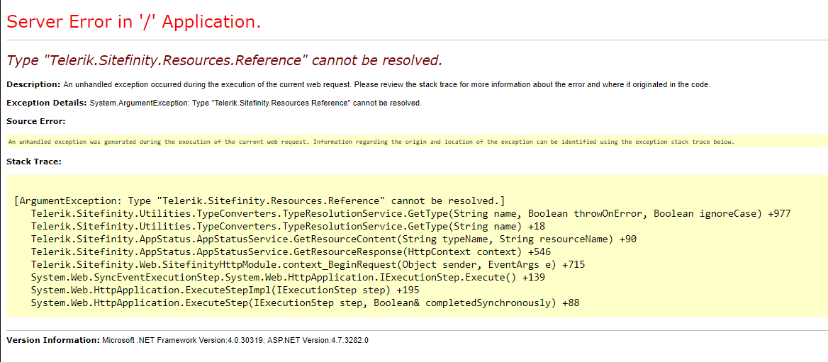The height and width of the screenshot is (362, 828).
Task: Click the stack trace line beginning "[ArgumentException: Type"
Action: [260, 201]
